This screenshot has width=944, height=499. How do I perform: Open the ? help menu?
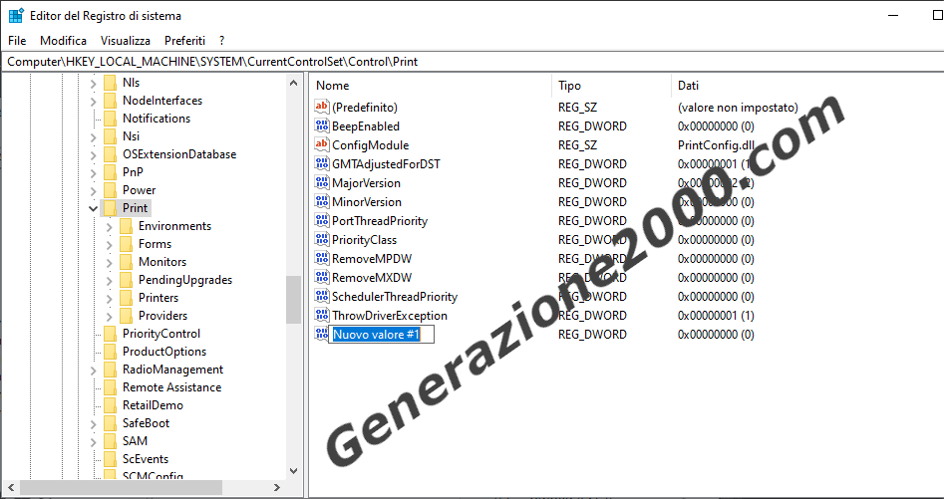click(221, 40)
